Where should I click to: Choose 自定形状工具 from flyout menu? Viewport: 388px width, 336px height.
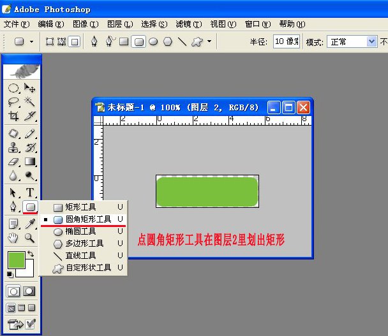click(x=84, y=268)
